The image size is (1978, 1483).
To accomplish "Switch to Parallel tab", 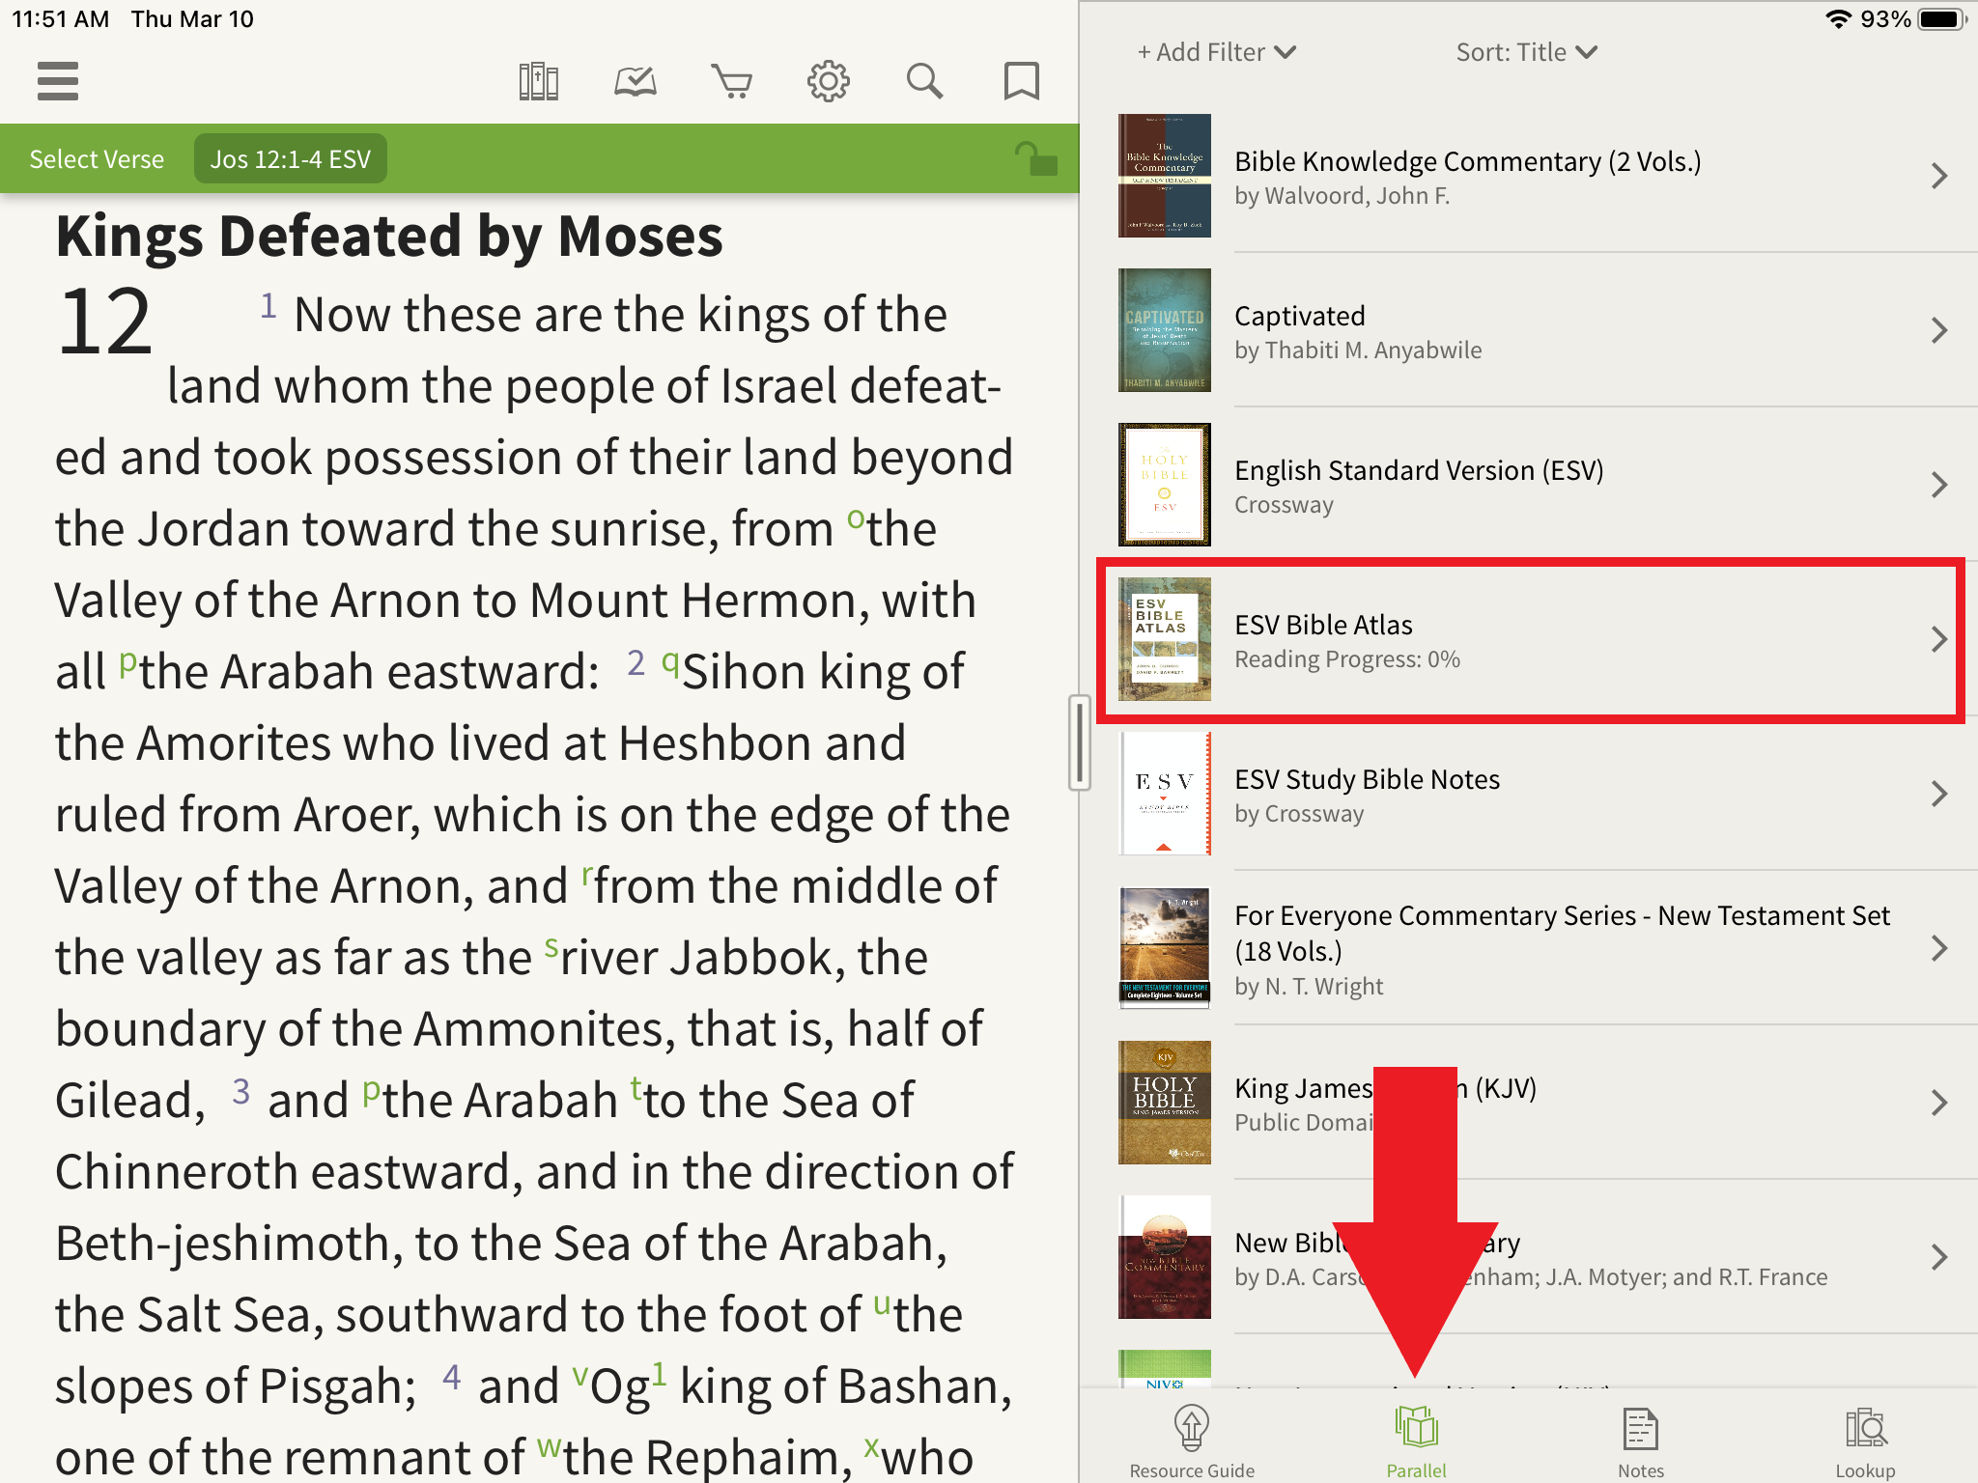I will (1416, 1441).
